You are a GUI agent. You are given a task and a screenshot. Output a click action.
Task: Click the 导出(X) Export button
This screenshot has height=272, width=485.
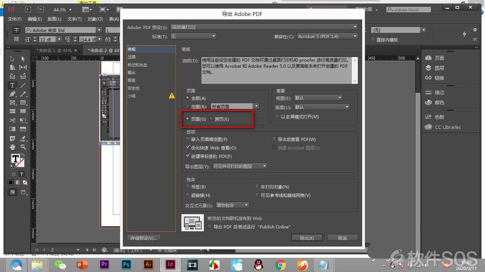[x=307, y=238]
